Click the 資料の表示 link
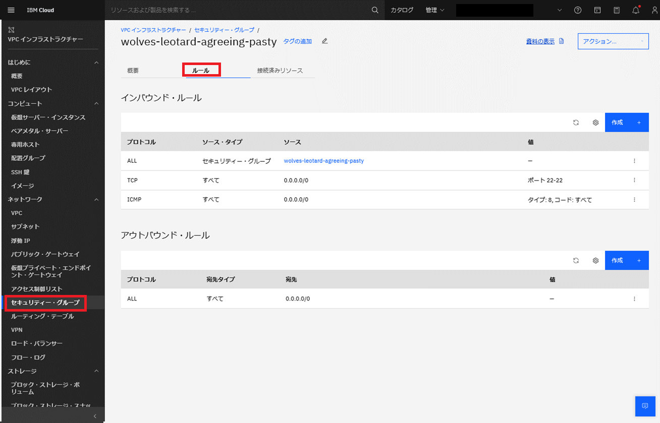660x423 pixels. pyautogui.click(x=540, y=41)
